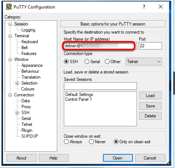Viewport: 175px width, 168px height.
Task: Collapse the Window tree node
Action: [10, 59]
